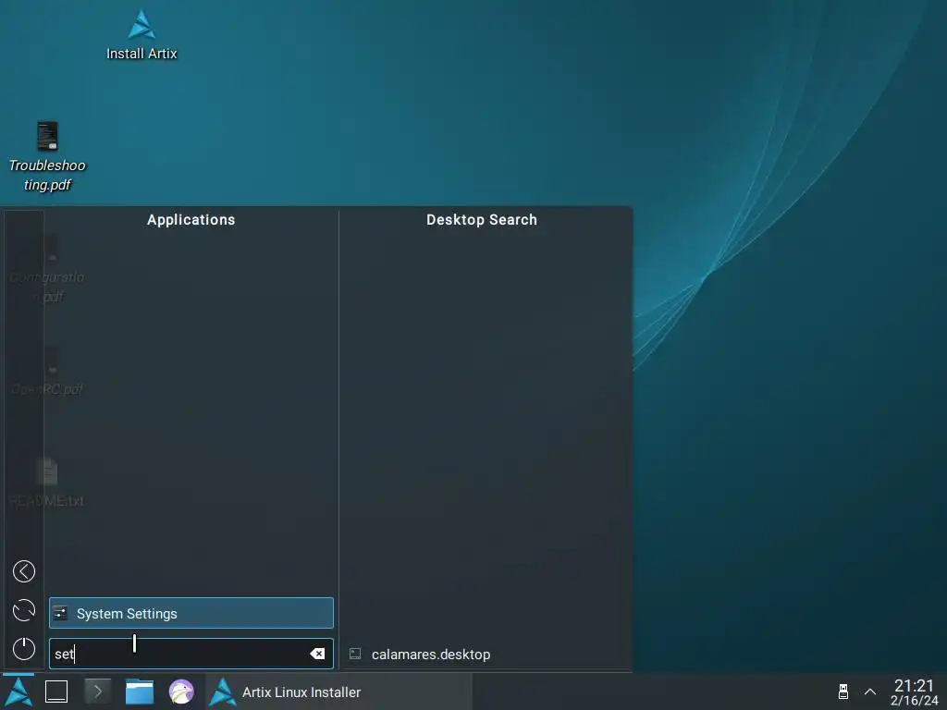Viewport: 947px width, 710px height.
Task: Click the back arrow in launcher sidebar
Action: 23,571
